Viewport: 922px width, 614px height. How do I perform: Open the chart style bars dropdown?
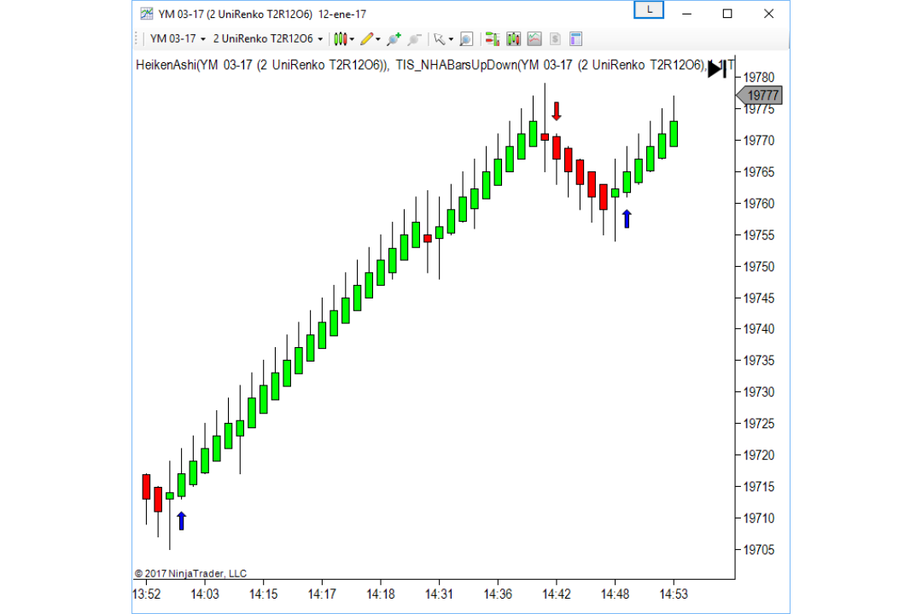pos(343,39)
